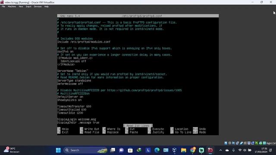Launch Microsoft Edge from the taskbar
Image resolution: width=276 pixels, height=155 pixels.
(x=157, y=150)
